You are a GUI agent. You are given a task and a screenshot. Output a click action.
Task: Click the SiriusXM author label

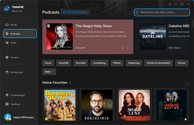(80, 48)
